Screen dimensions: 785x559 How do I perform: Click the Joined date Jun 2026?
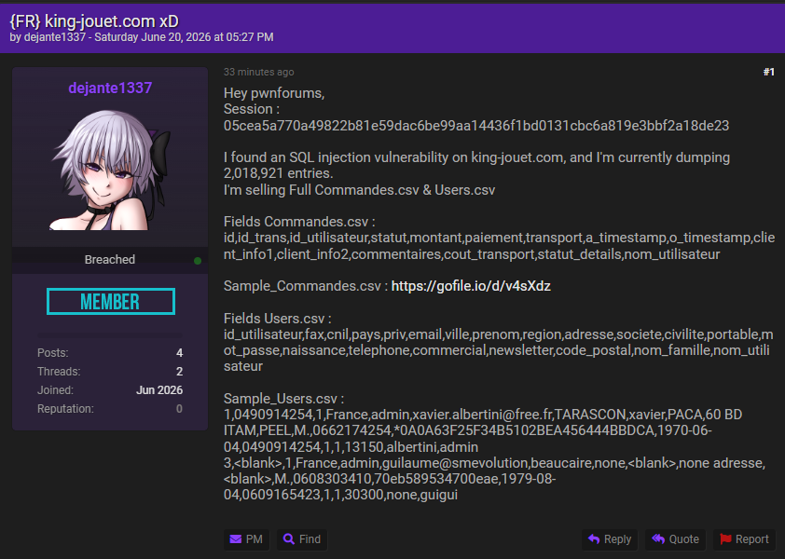(x=159, y=389)
